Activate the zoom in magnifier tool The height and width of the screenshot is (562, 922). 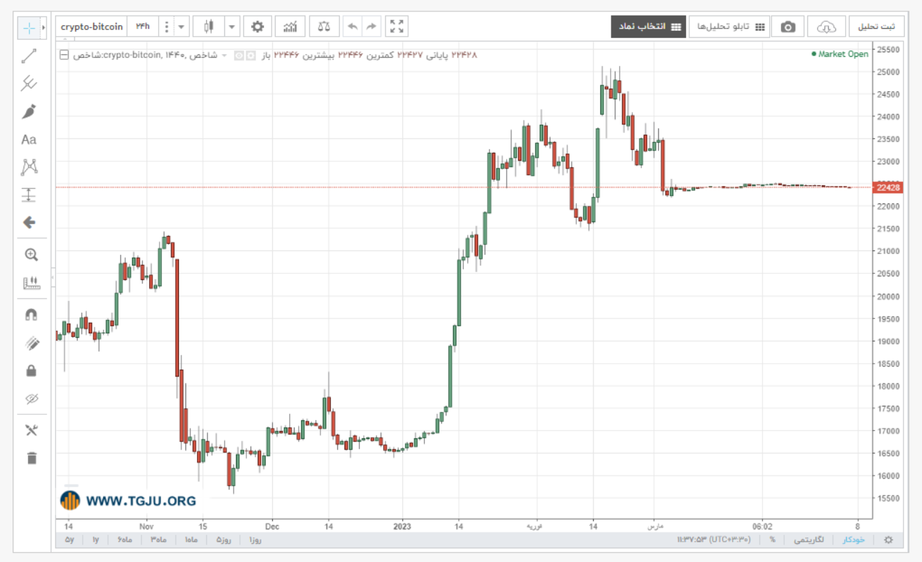tap(31, 255)
